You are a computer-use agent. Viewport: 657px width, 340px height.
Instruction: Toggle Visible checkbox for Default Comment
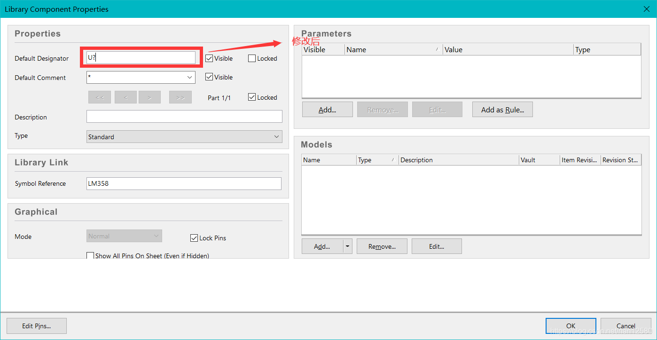coord(210,77)
